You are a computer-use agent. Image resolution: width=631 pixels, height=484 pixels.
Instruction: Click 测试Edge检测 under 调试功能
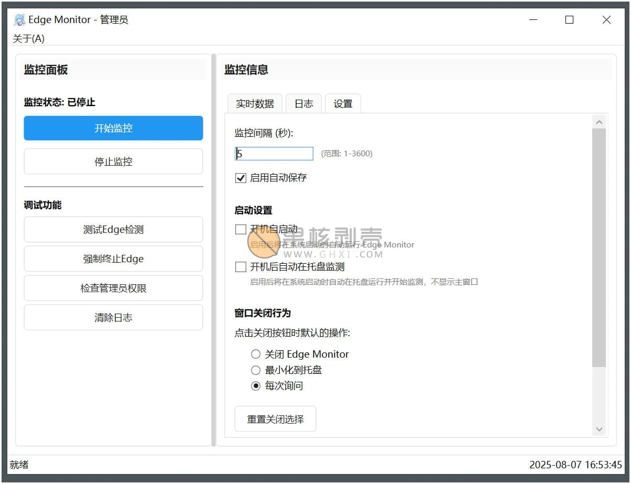click(113, 229)
